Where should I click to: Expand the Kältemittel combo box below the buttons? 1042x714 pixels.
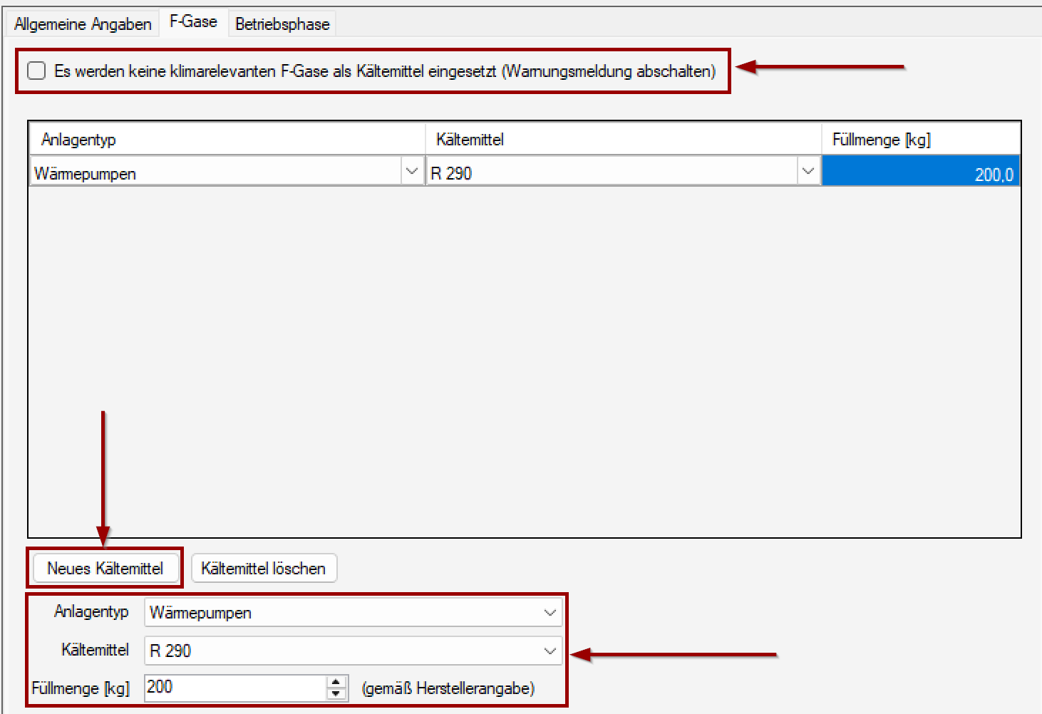(353, 651)
